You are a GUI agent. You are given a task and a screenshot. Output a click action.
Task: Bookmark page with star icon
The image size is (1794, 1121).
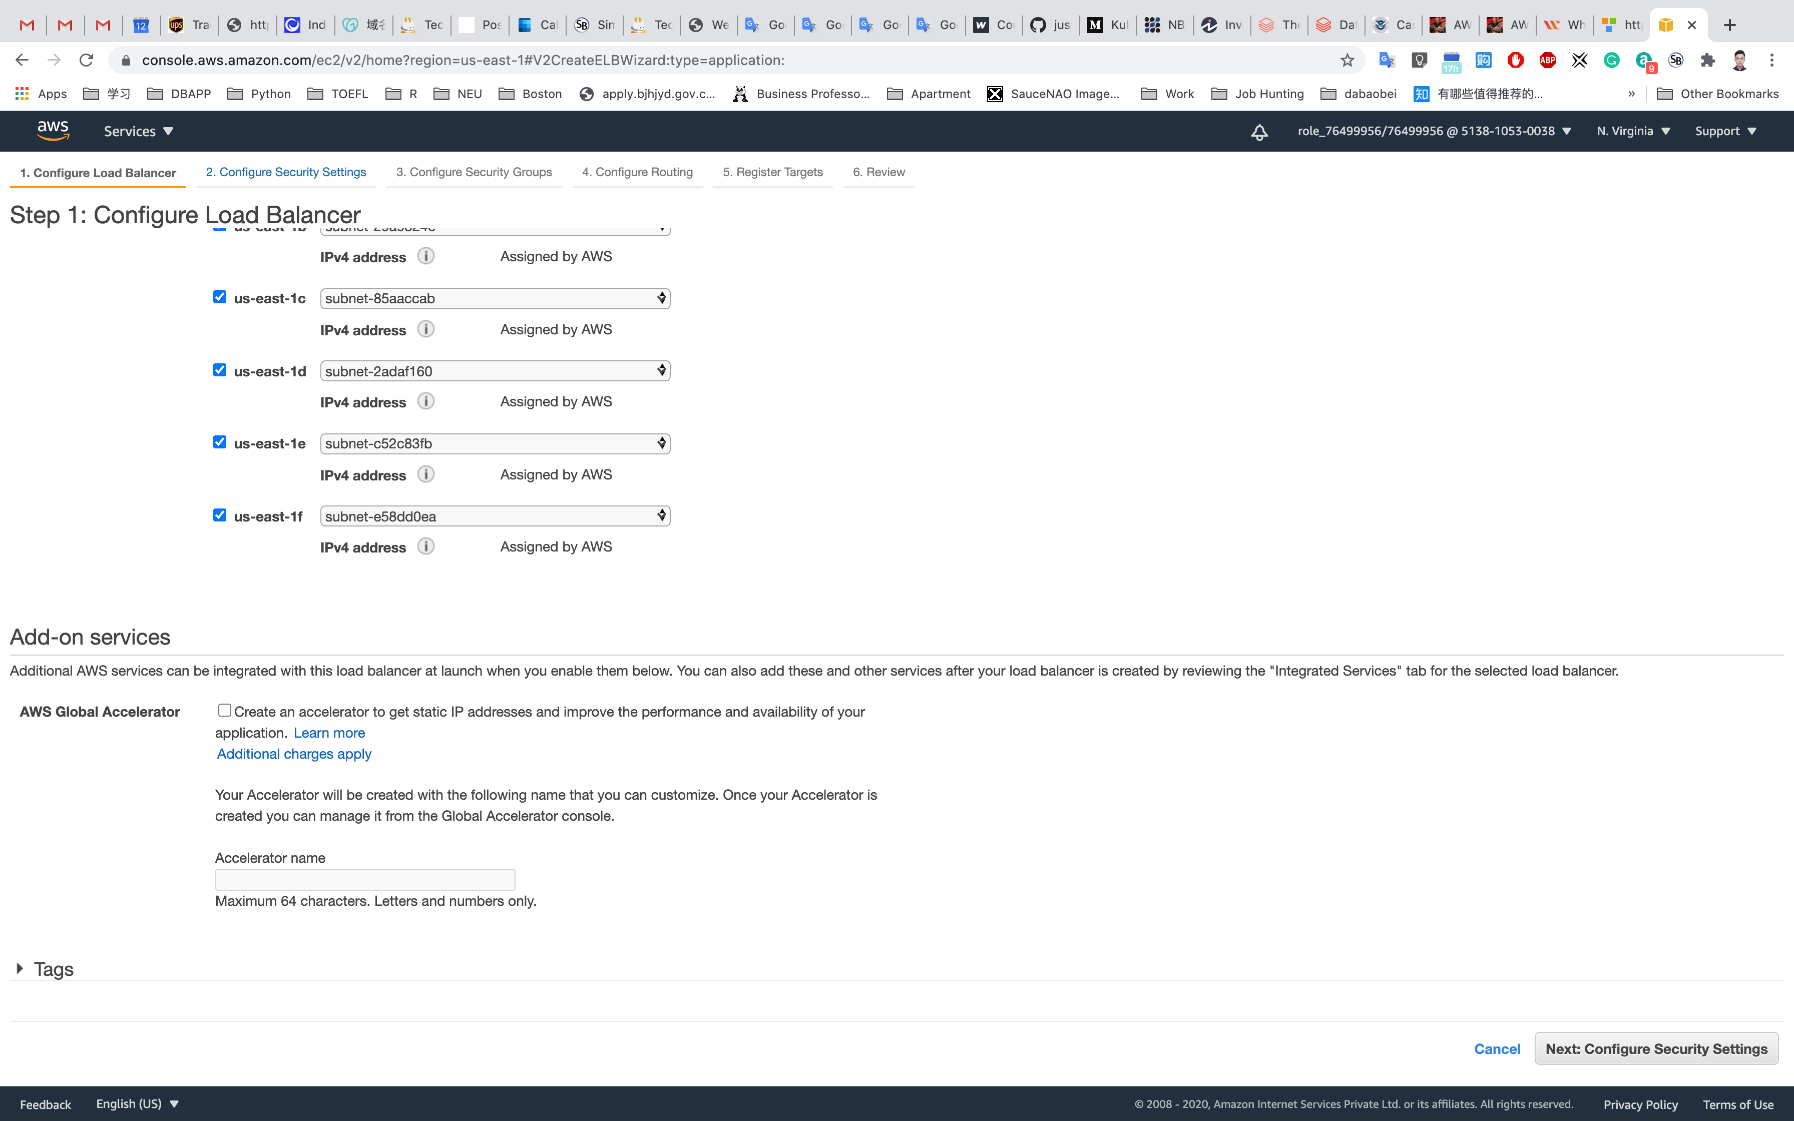[1347, 60]
